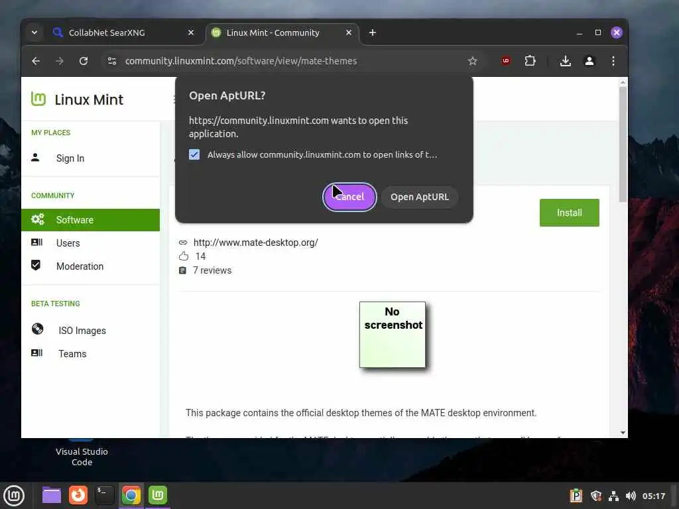This screenshot has width=679, height=509.
Task: Close the Linux Mint - Community tab
Action: click(x=349, y=32)
